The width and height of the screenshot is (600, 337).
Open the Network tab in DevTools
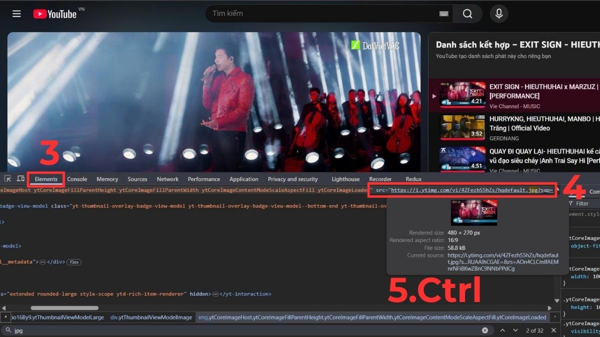pyautogui.click(x=167, y=179)
